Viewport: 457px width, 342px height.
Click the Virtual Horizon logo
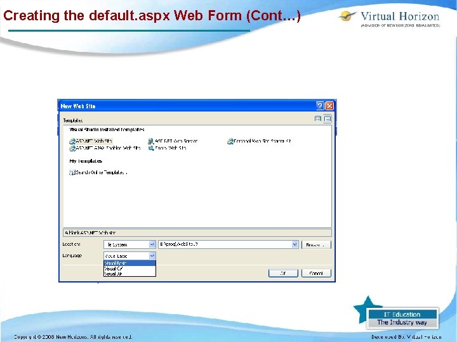click(389, 18)
